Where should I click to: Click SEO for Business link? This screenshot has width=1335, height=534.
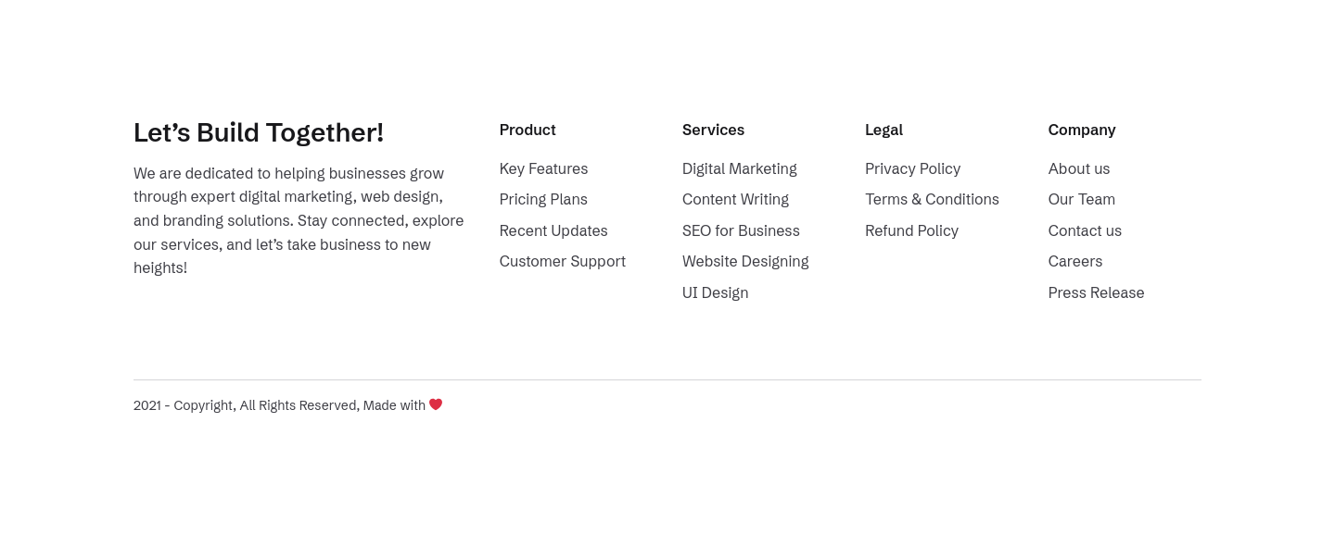point(741,230)
